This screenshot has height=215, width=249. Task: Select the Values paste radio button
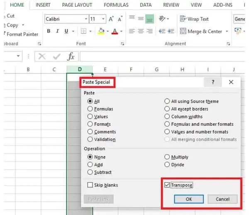pyautogui.click(x=90, y=117)
